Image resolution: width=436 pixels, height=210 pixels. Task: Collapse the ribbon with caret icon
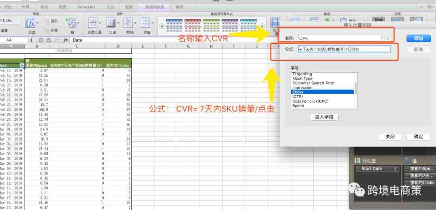[421, 7]
